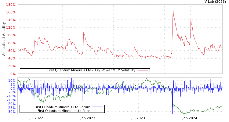Click the 10% label on return axis
The width and height of the screenshot is (229, 122).
point(12,81)
